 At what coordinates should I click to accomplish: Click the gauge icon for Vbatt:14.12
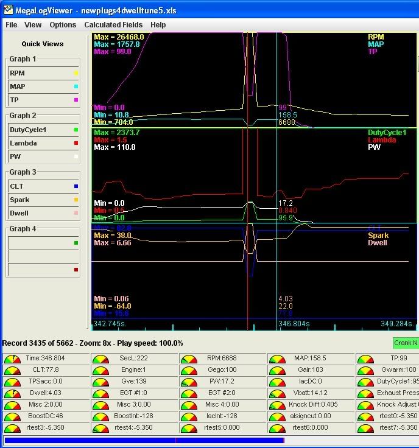pyautogui.click(x=276, y=394)
